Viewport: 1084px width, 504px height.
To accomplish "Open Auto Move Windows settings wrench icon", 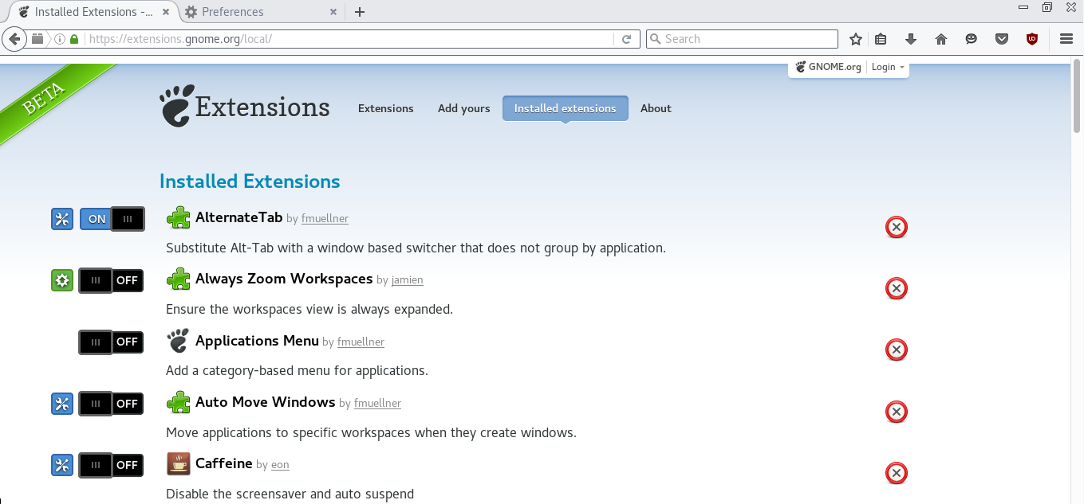I will click(62, 404).
